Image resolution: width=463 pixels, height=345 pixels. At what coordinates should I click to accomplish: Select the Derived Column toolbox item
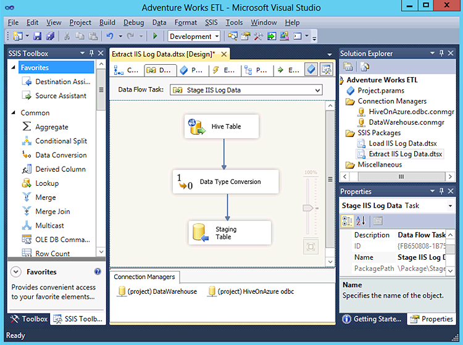pyautogui.click(x=54, y=169)
